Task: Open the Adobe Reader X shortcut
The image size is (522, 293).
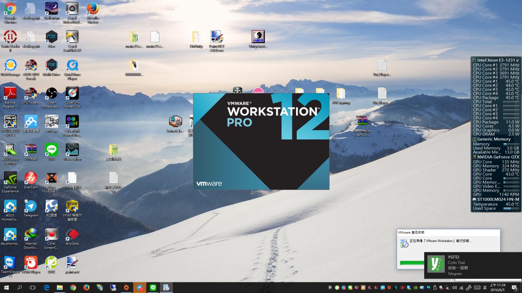Action: tap(10, 94)
